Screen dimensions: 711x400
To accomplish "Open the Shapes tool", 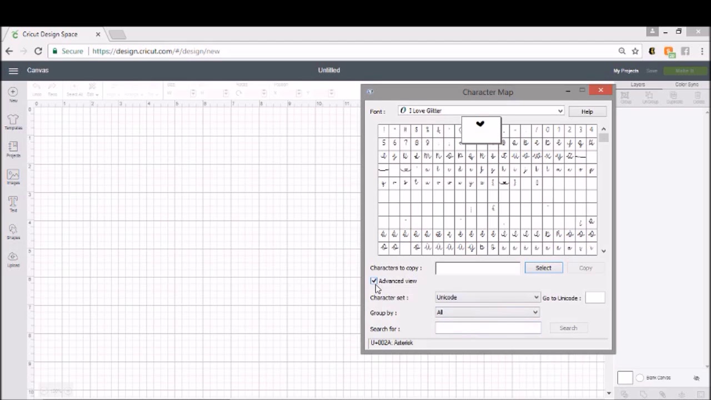I will click(x=13, y=232).
